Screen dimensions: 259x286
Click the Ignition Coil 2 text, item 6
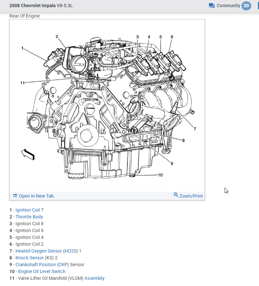click(x=30, y=244)
